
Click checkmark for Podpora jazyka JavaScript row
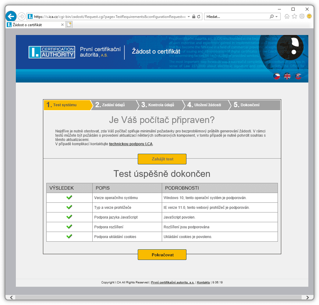(x=69, y=217)
